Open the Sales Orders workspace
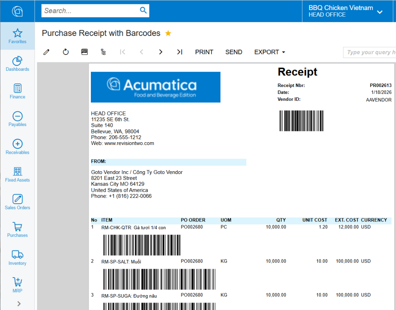The width and height of the screenshot is (396, 310). click(x=17, y=202)
